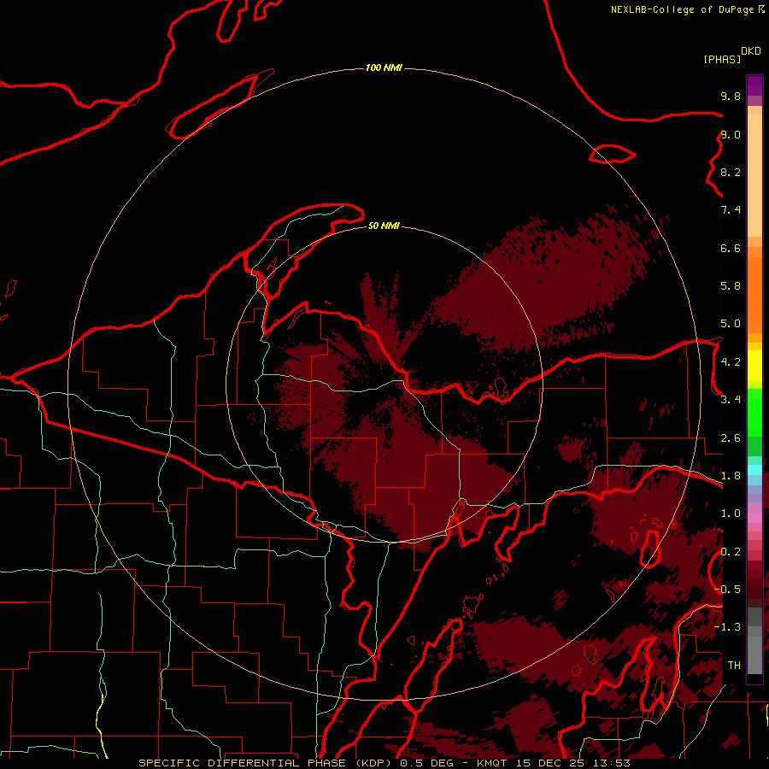The image size is (769, 769).
Task: Select the 8.2 scale label
Action: click(x=731, y=172)
